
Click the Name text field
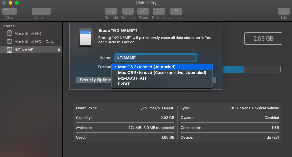coord(156,58)
